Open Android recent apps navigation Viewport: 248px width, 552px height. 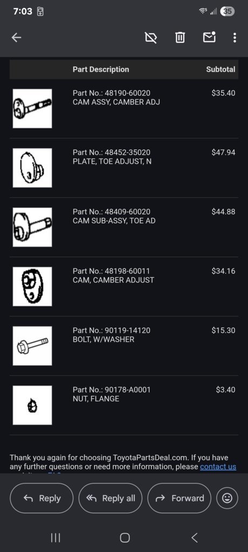tap(56, 537)
